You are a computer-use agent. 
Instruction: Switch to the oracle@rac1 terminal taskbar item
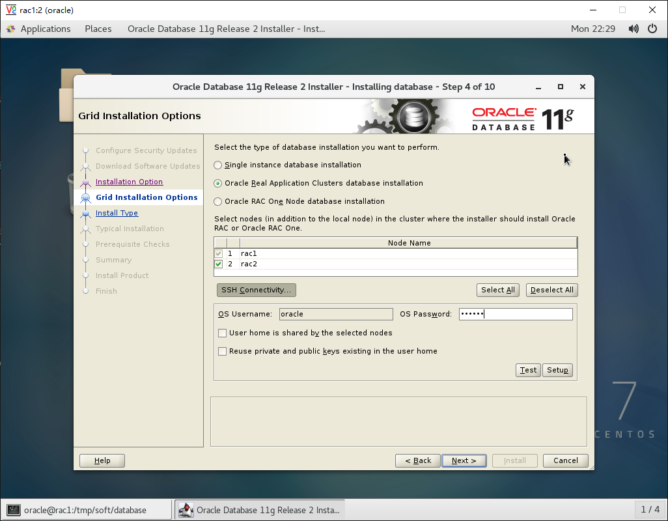click(x=88, y=510)
